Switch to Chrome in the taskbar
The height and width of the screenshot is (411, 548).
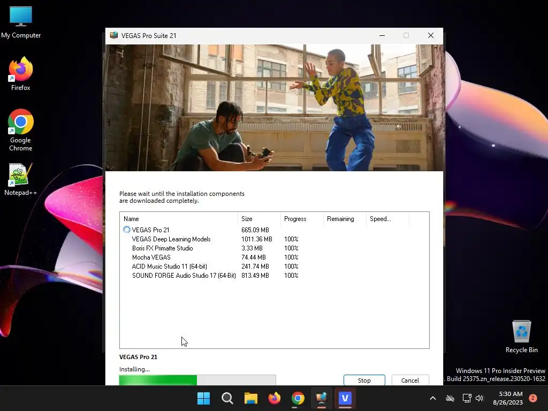[298, 398]
